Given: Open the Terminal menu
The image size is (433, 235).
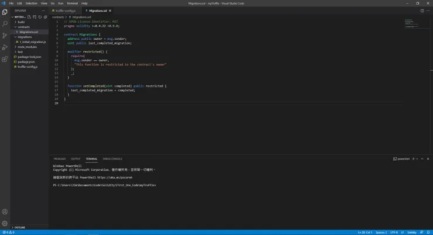Looking at the screenshot, I should coord(71,3).
